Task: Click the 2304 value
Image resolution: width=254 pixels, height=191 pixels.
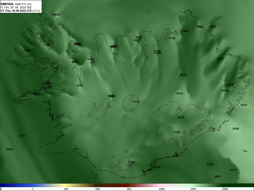Action: tap(185, 31)
